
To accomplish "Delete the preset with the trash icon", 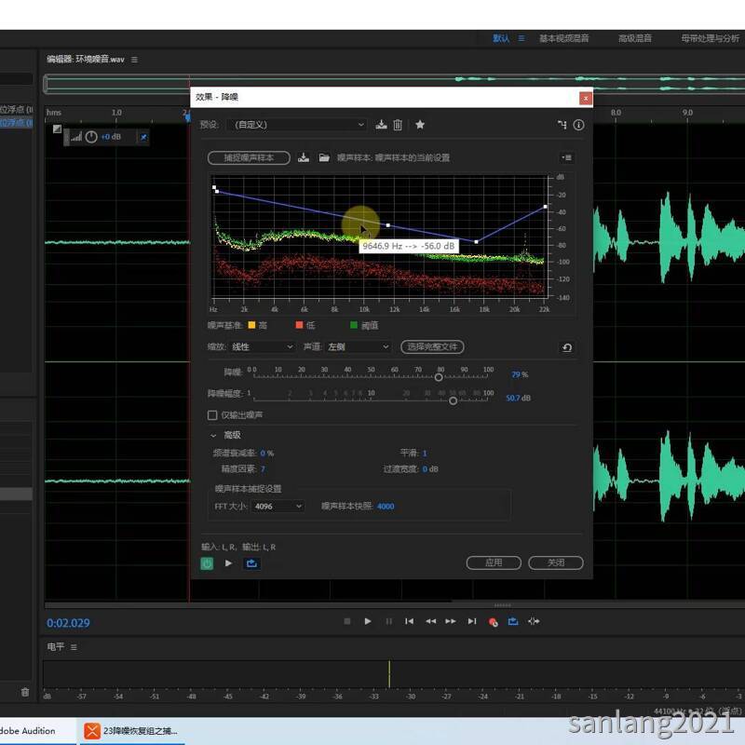I will pyautogui.click(x=398, y=125).
